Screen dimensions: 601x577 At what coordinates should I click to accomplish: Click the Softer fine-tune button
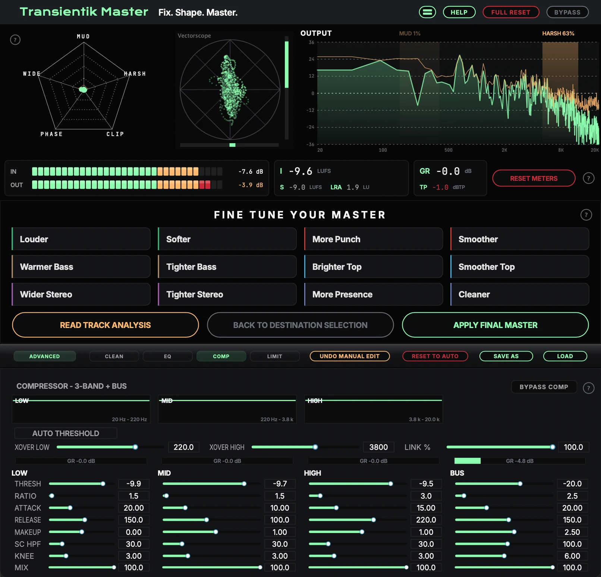[227, 239]
